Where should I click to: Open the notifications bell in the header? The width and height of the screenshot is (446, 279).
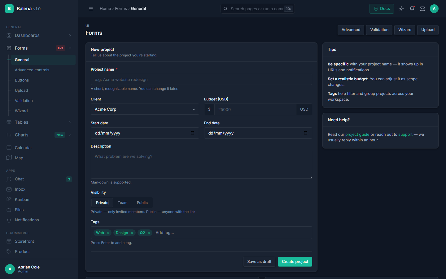pyautogui.click(x=412, y=9)
